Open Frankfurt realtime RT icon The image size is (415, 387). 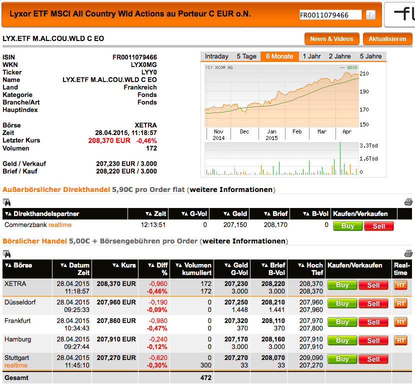point(400,322)
